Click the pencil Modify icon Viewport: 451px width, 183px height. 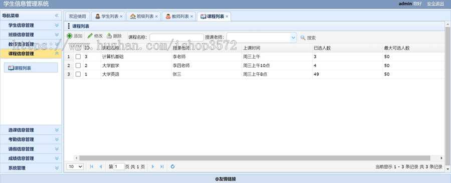pyautogui.click(x=90, y=36)
